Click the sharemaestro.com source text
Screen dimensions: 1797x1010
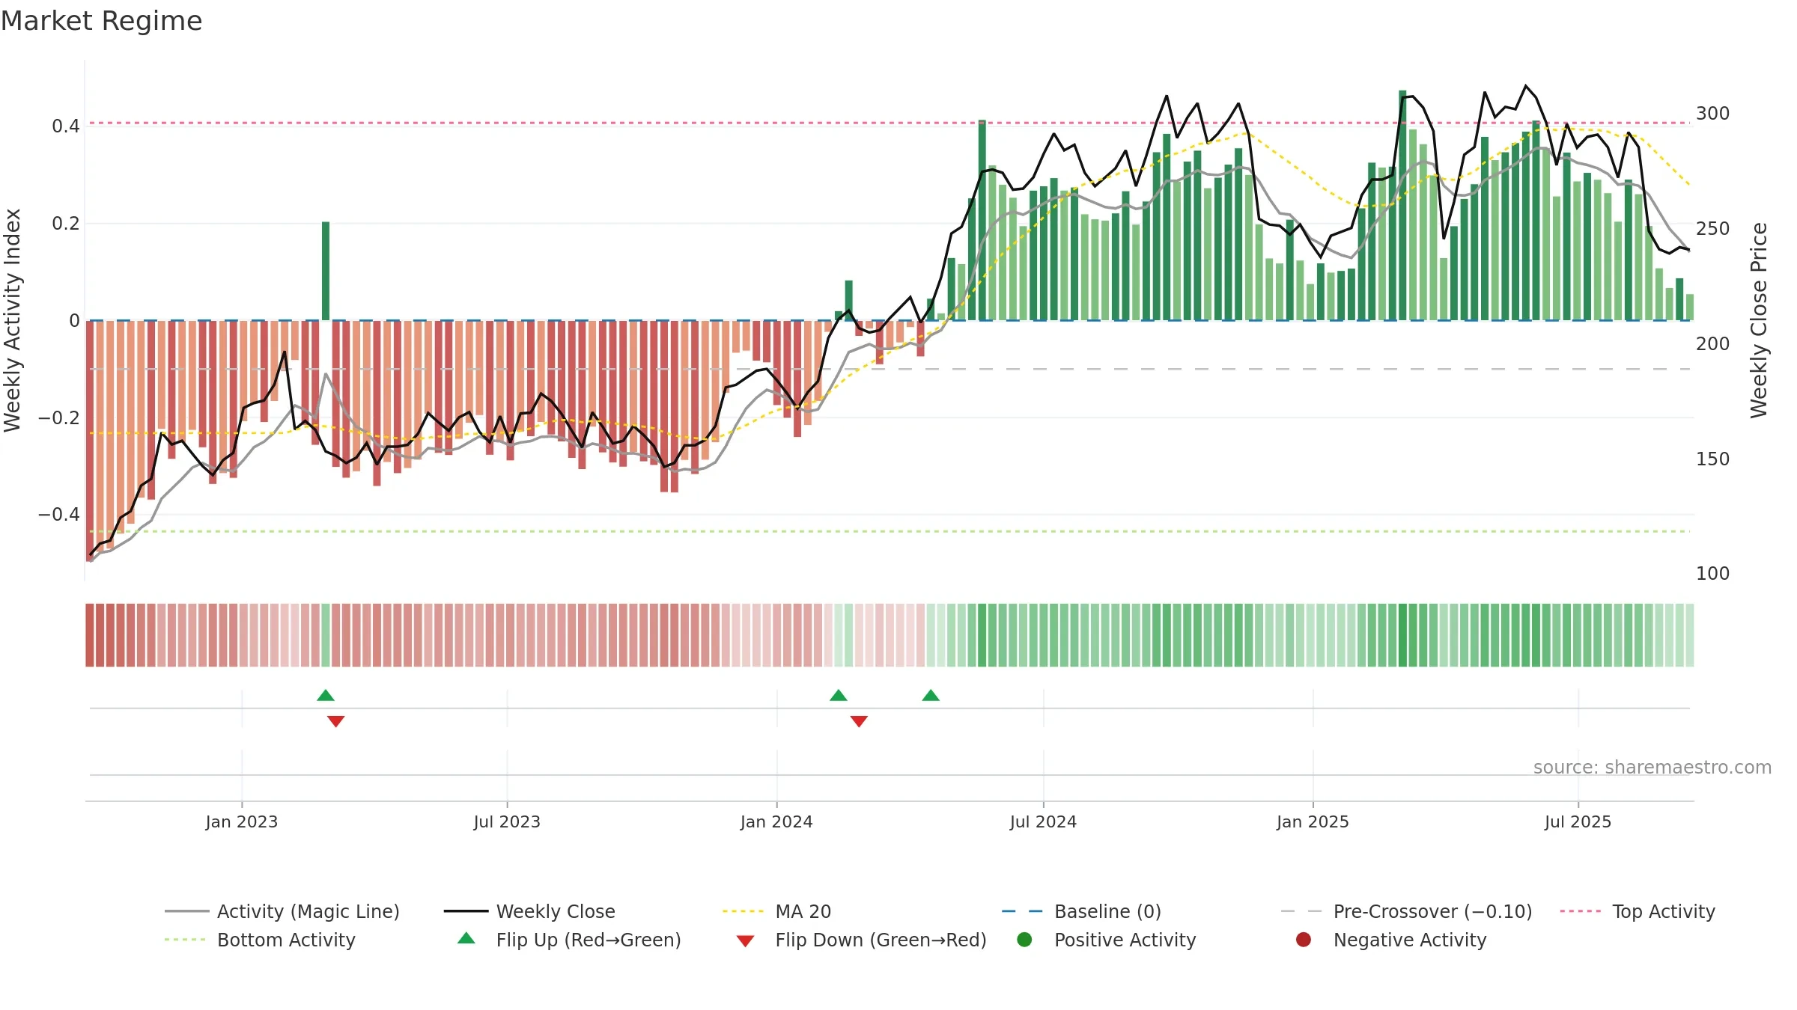pos(1652,768)
